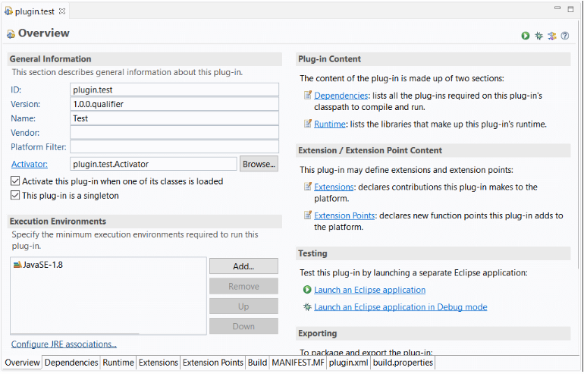Click the debug bug icon in Overview toolbar
Screen dimensions: 584x374
click(x=538, y=36)
